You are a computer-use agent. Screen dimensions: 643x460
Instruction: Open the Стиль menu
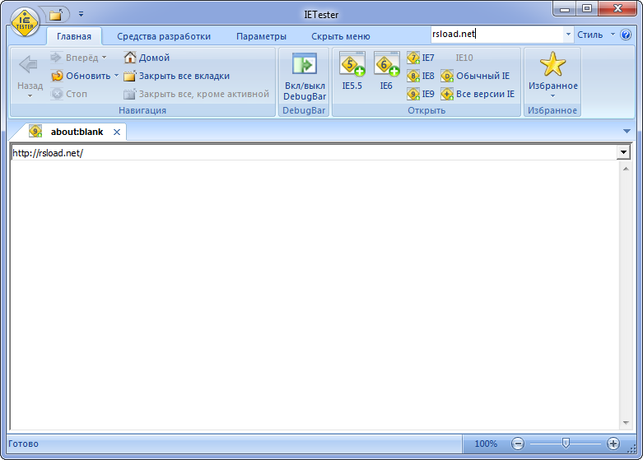pyautogui.click(x=596, y=35)
